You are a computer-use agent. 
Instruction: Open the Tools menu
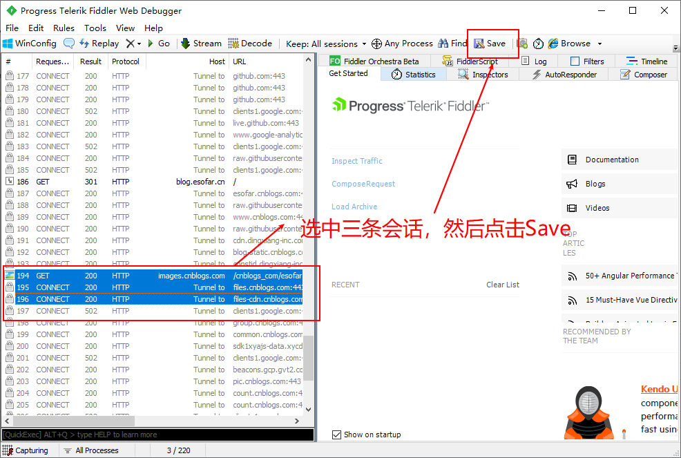pyautogui.click(x=95, y=28)
